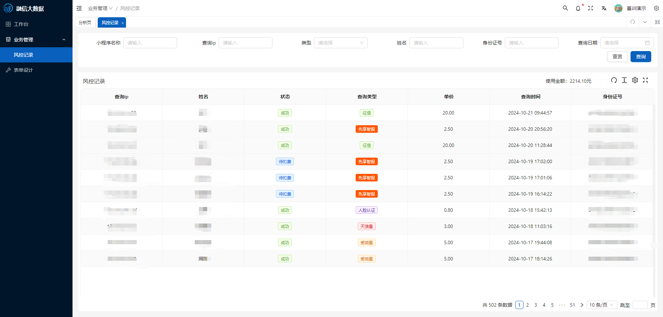
Task: Click 状态 column header
Action: [285, 97]
